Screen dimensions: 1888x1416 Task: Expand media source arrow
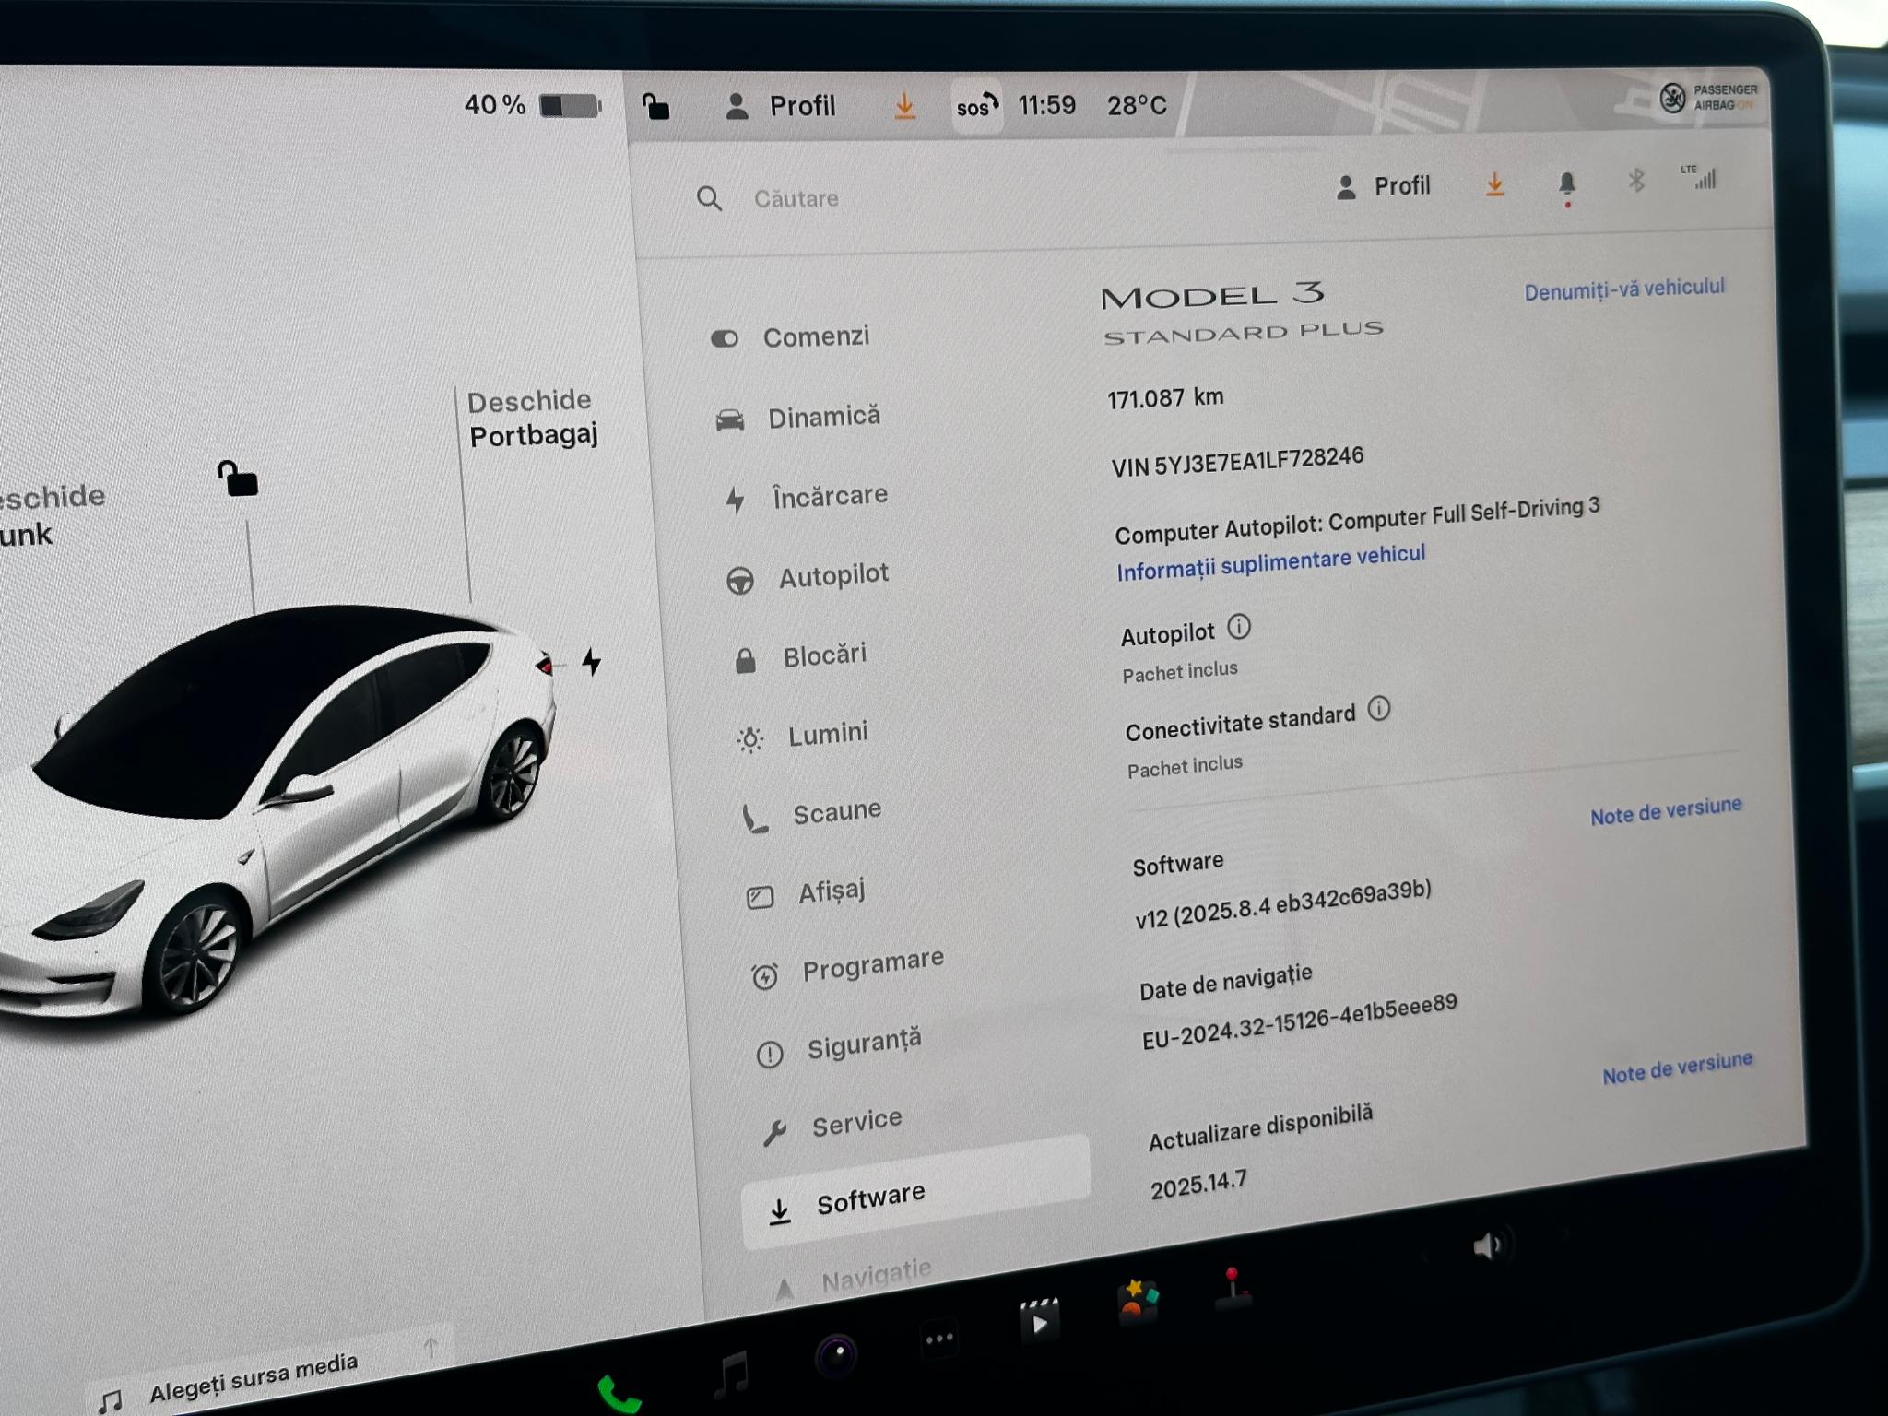coord(431,1348)
